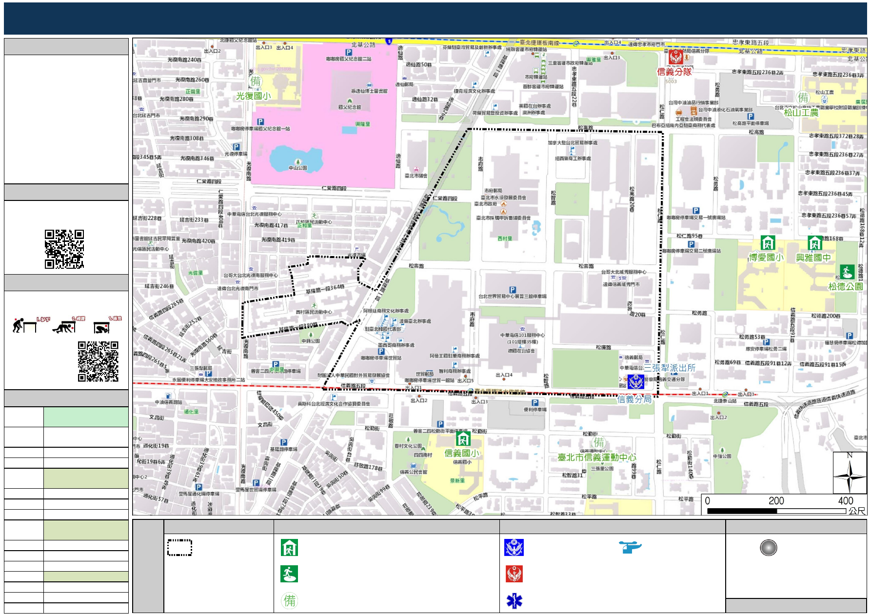This screenshot has height=616, width=871.
Task: Click the park shelter icon above 松德公園
Action: pyautogui.click(x=847, y=272)
